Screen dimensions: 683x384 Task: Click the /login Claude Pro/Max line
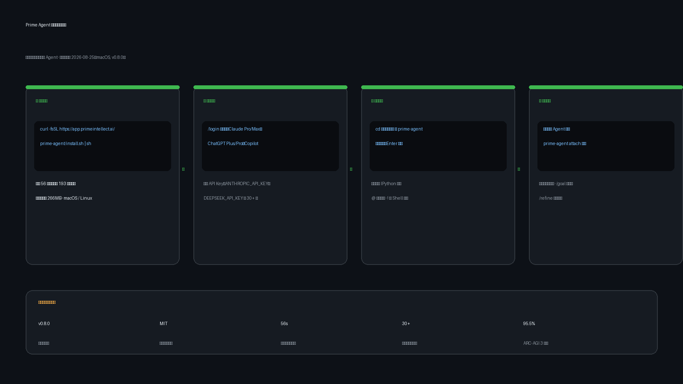coord(235,129)
